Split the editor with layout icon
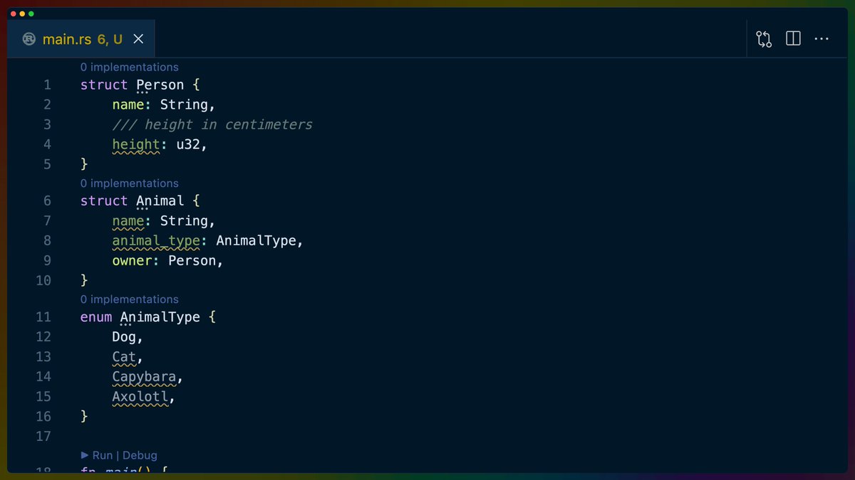The image size is (855, 480). [793, 38]
